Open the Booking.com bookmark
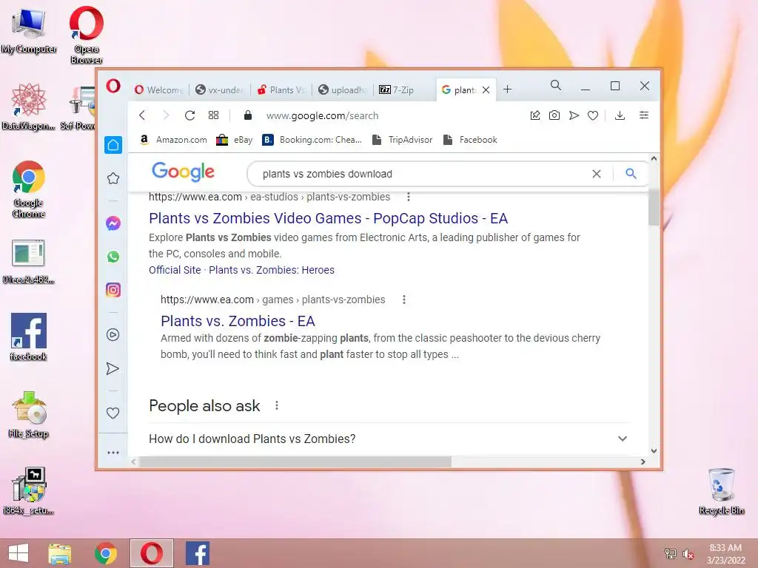Screen dimensions: 758x568 [312, 140]
